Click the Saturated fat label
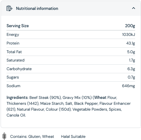The width and height of the screenshot is (141, 140). (x=15, y=60)
